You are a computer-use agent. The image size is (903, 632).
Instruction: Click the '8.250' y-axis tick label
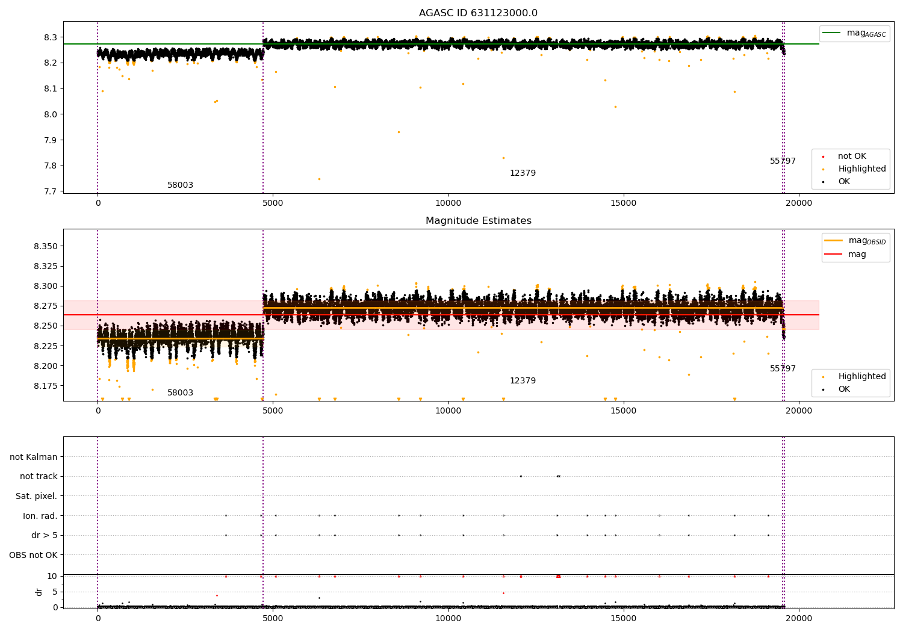[x=46, y=326]
